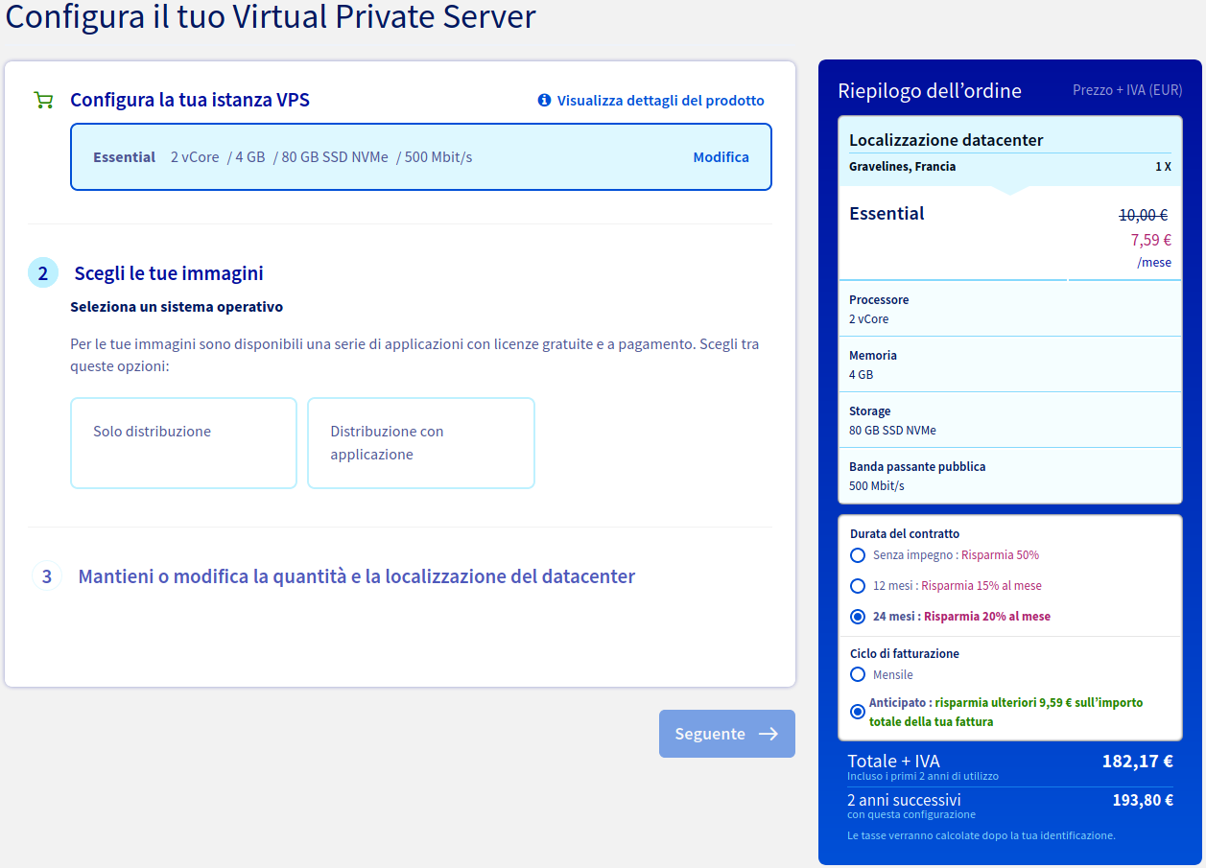Click the info icon beside Visualizza dettagli
Screen dimensions: 1206x868
(x=544, y=100)
